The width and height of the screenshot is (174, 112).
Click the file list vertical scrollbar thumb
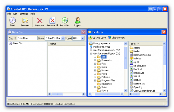point(164,55)
